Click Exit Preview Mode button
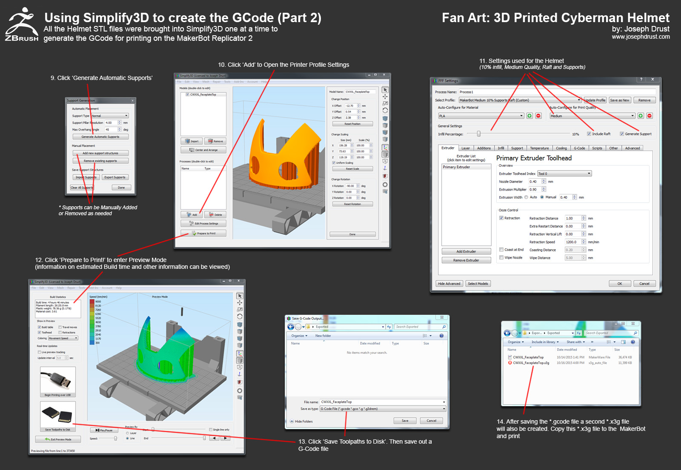 58,439
